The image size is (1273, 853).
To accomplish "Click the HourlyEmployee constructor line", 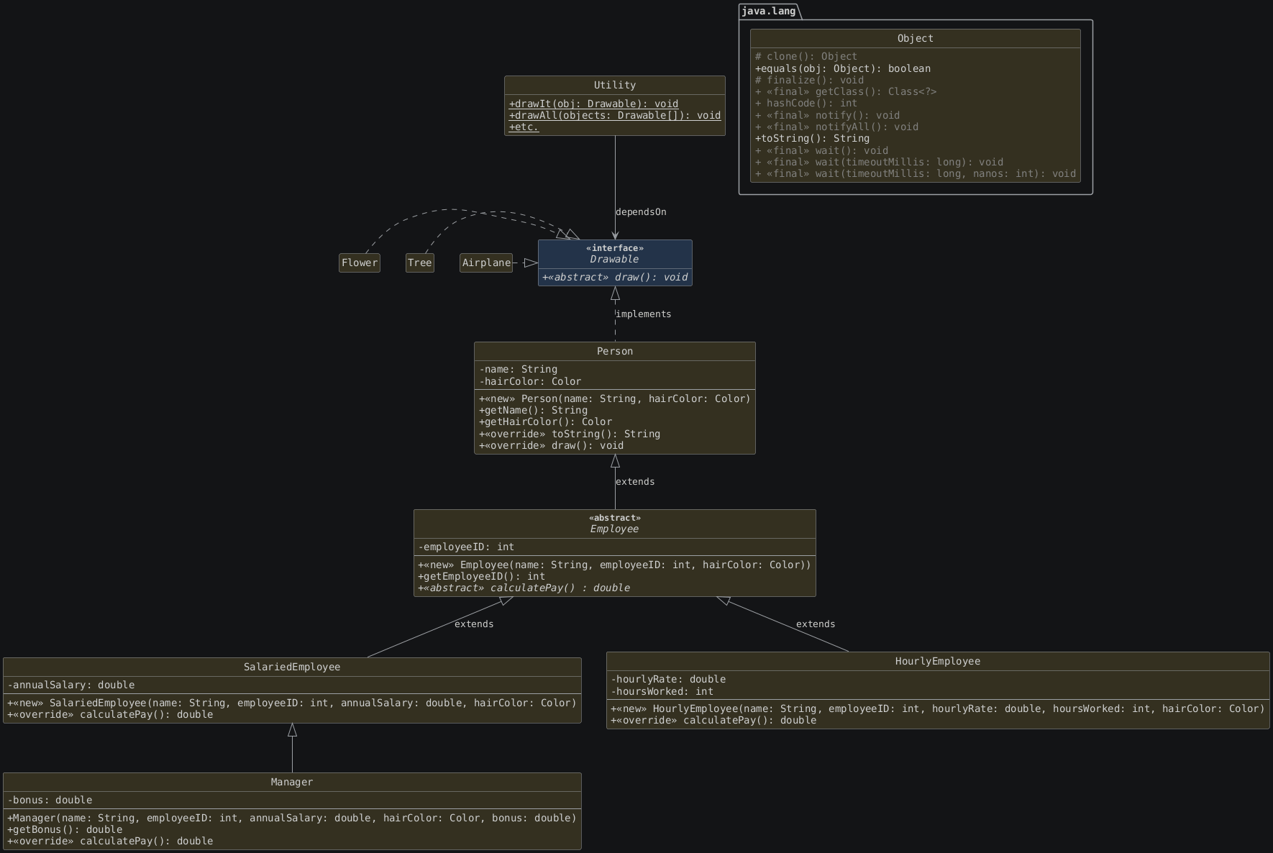I will [938, 708].
